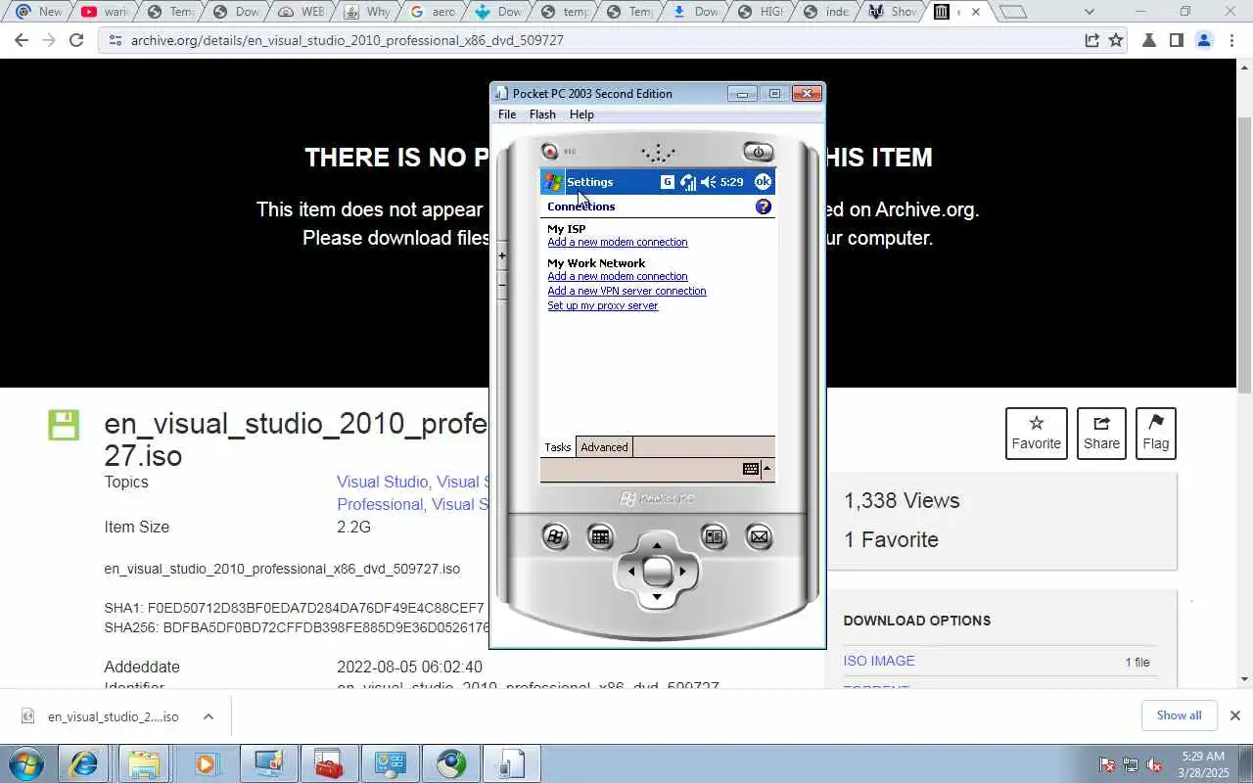1253x783 pixels.
Task: Click the Flag button on archive page
Action: pos(1156,434)
